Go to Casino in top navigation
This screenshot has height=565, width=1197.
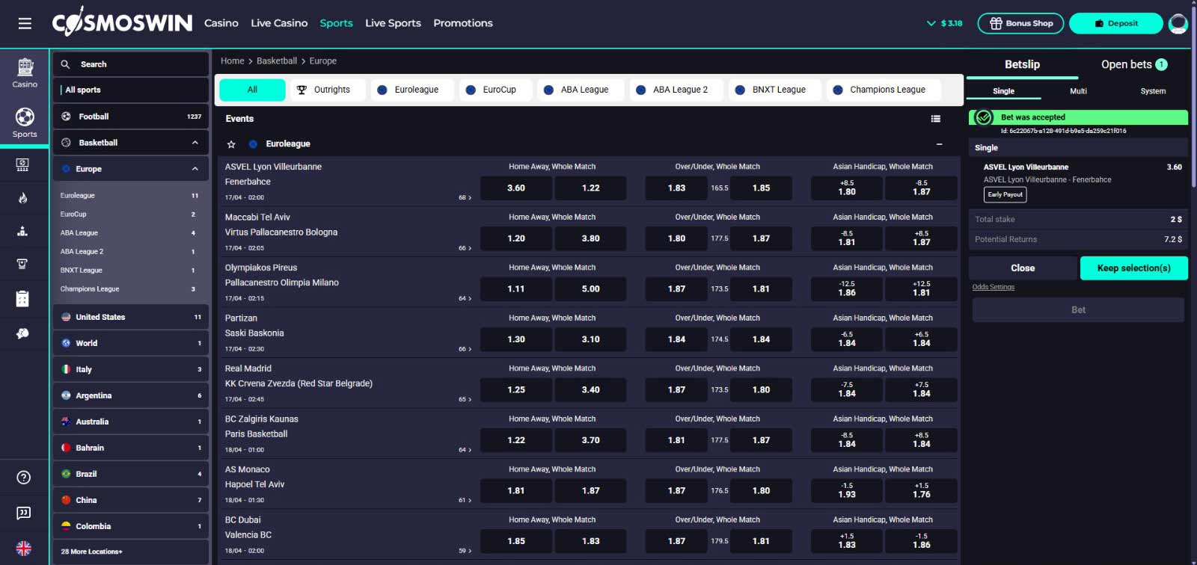pos(221,23)
